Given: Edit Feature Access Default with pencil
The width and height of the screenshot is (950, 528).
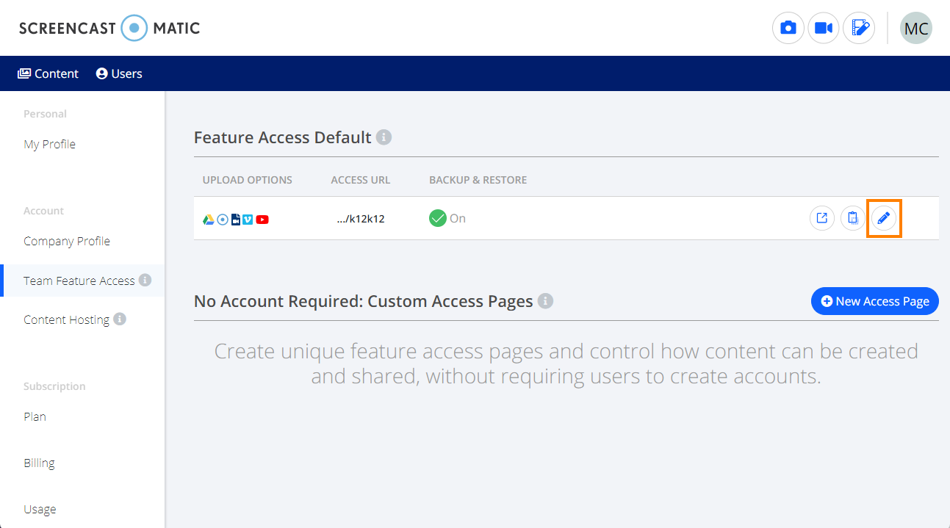Looking at the screenshot, I should coord(884,218).
